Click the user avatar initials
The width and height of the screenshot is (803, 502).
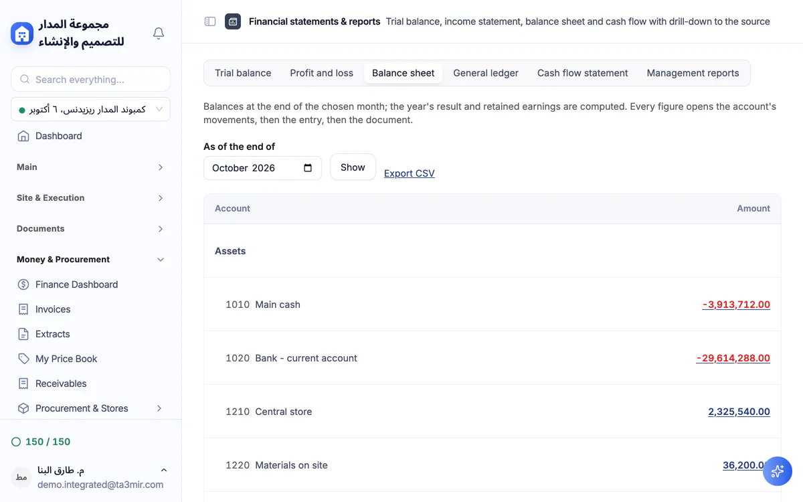point(21,477)
